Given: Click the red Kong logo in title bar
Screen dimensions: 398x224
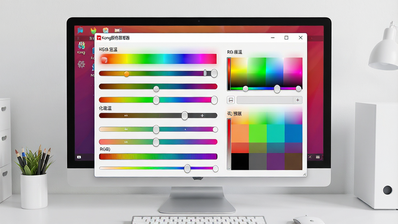Looking at the screenshot, I should tap(99, 38).
